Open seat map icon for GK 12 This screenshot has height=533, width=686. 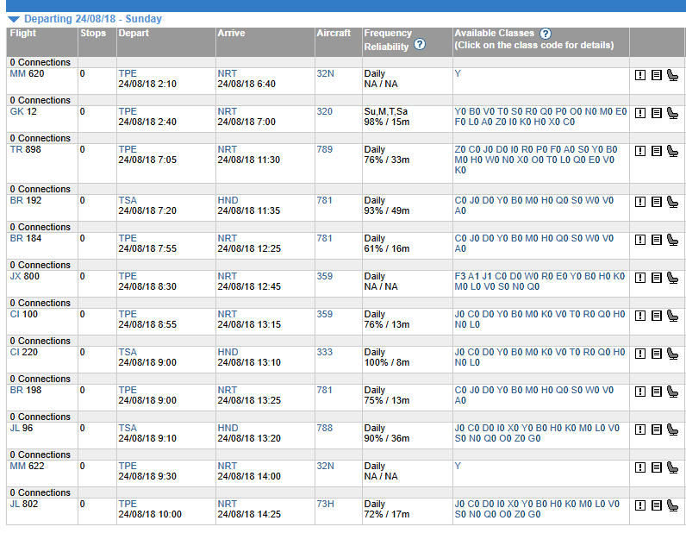pyautogui.click(x=672, y=113)
